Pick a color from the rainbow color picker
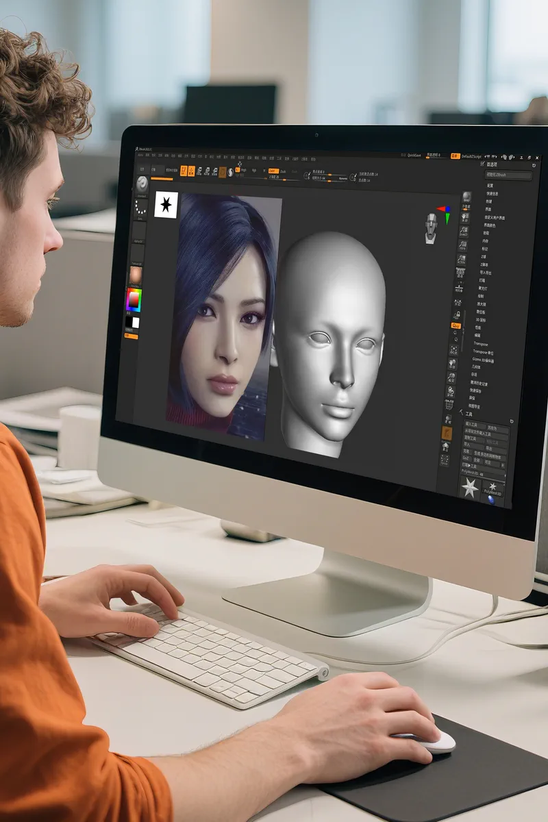548x822 pixels. pos(133,299)
